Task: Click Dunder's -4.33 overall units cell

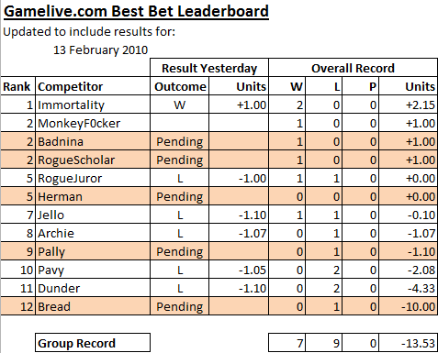Action: pyautogui.click(x=408, y=288)
